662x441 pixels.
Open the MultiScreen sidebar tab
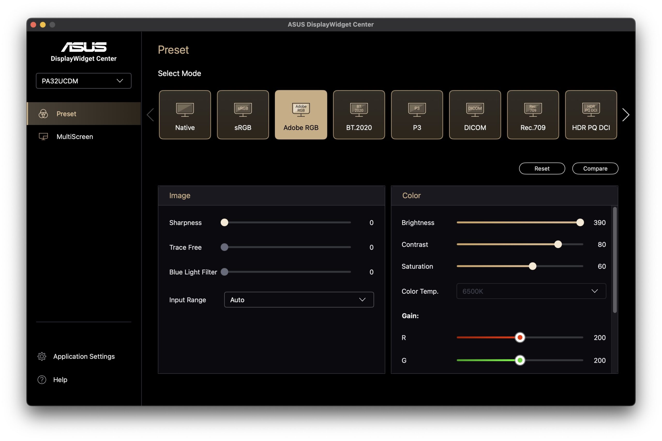click(74, 137)
